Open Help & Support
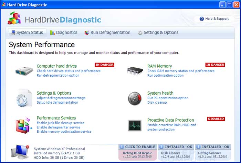This screenshot has width=241, height=163. (x=214, y=19)
